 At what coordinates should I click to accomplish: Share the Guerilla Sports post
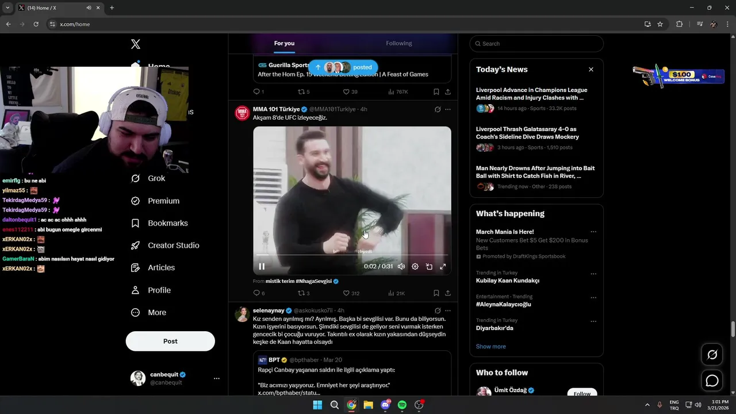(447, 92)
